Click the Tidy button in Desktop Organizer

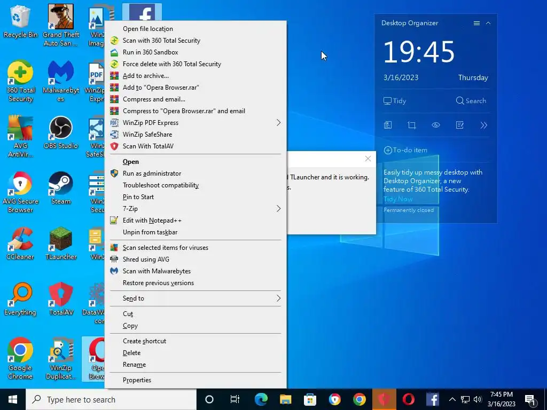pos(395,101)
